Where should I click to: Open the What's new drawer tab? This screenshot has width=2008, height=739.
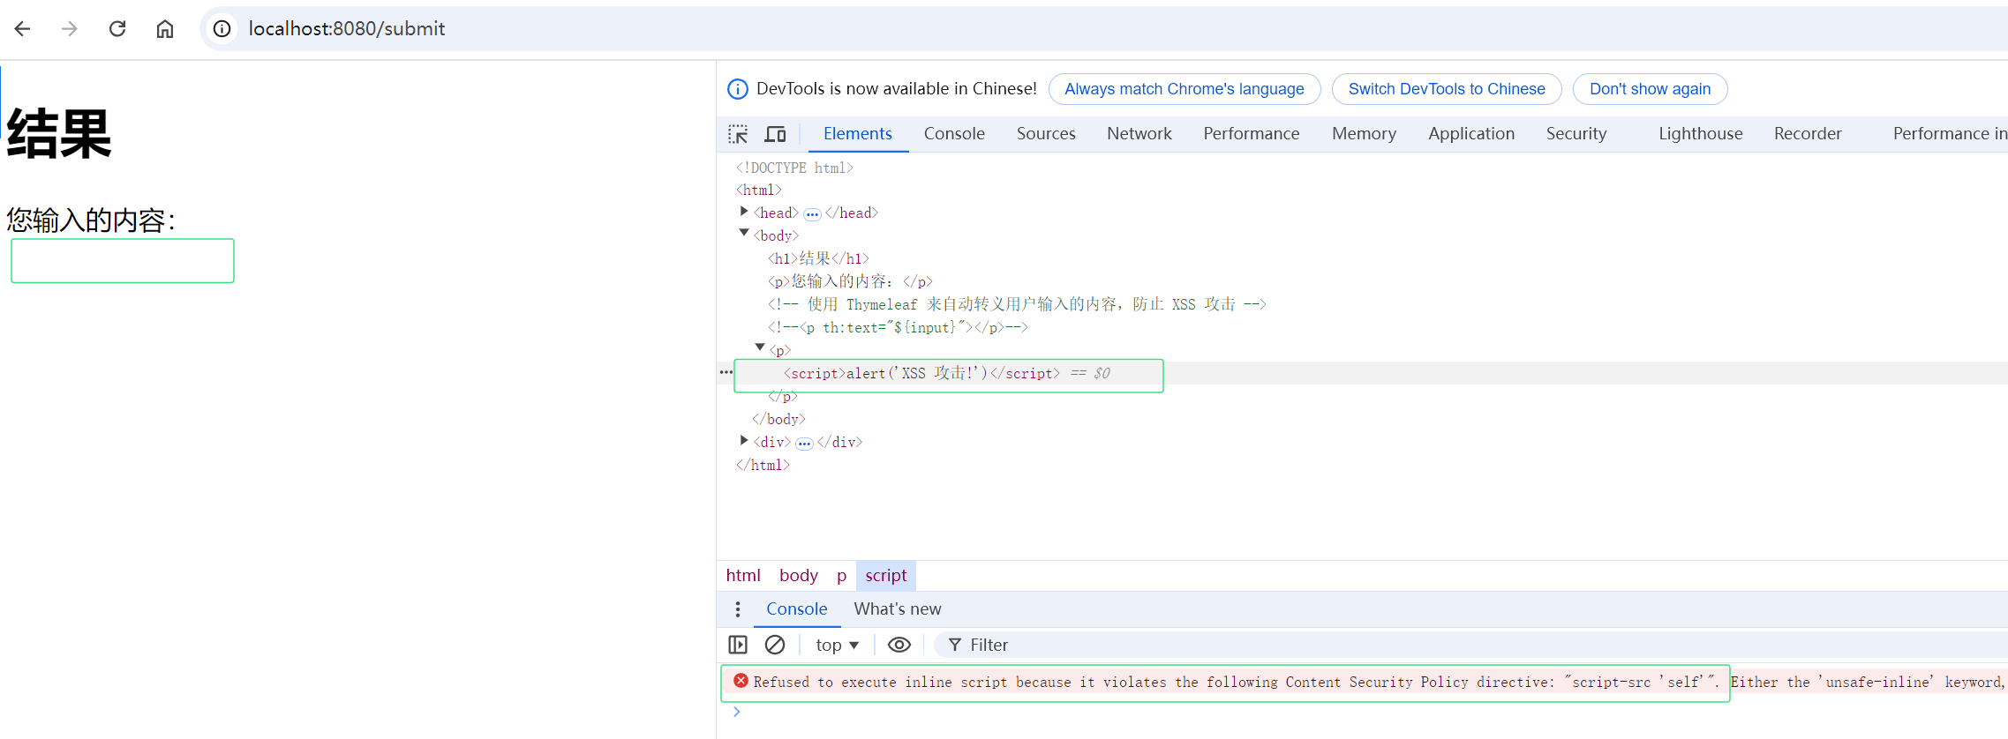pyautogui.click(x=897, y=609)
